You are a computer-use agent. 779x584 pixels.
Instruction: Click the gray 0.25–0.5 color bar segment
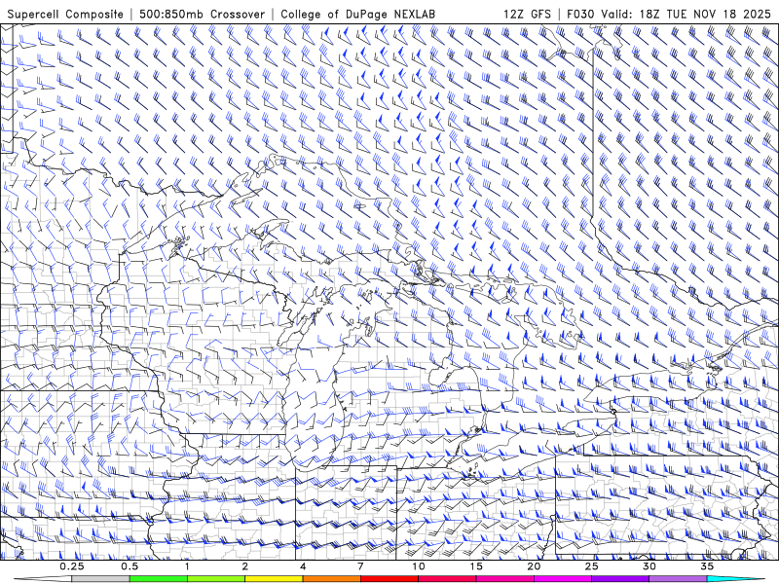coord(100,579)
